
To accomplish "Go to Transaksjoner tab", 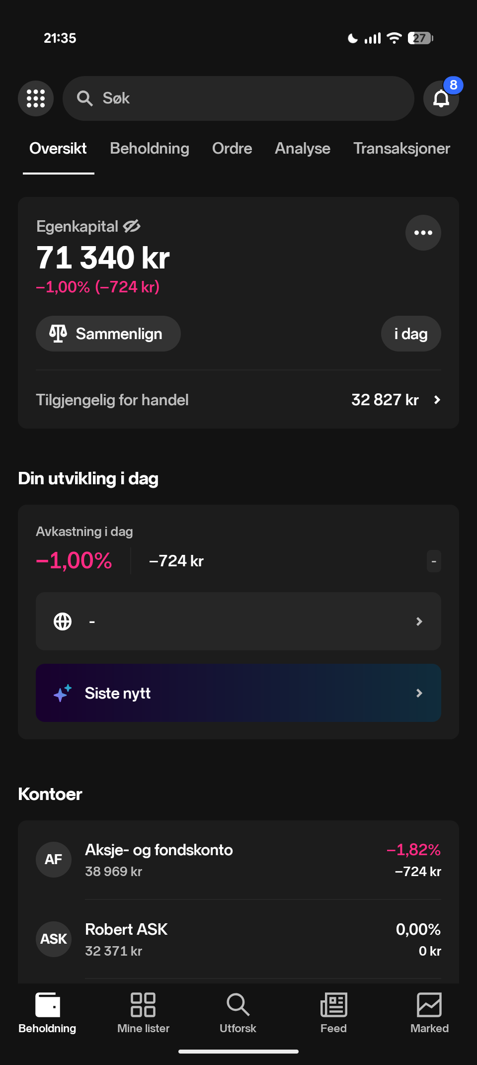I will 401,148.
